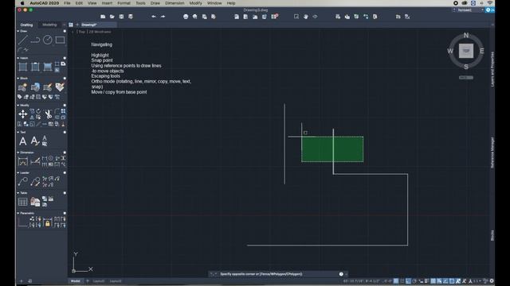Collapse the Hatch panel triangle
This screenshot has width=510, height=286.
(18, 58)
